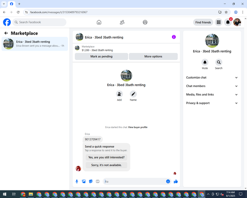This screenshot has width=247, height=198.
Task: Click message 9013709417
Action: coord(92,140)
